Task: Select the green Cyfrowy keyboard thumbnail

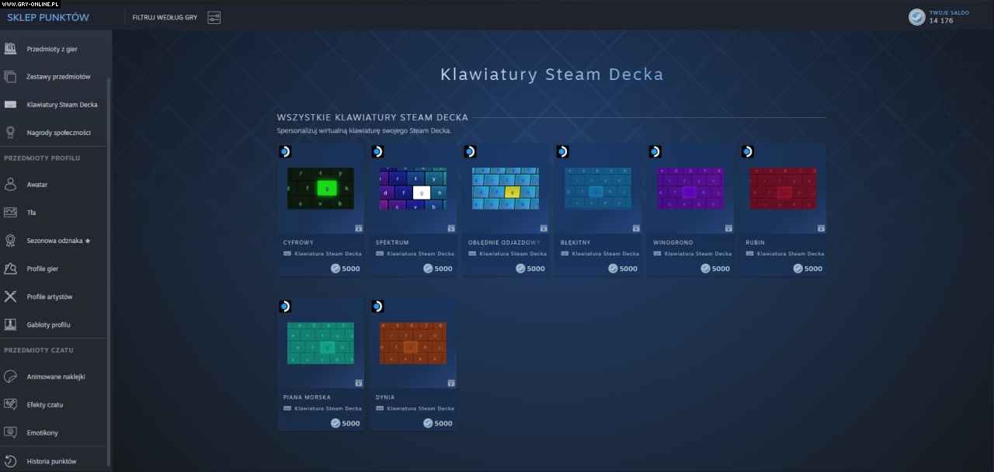Action: [x=320, y=189]
